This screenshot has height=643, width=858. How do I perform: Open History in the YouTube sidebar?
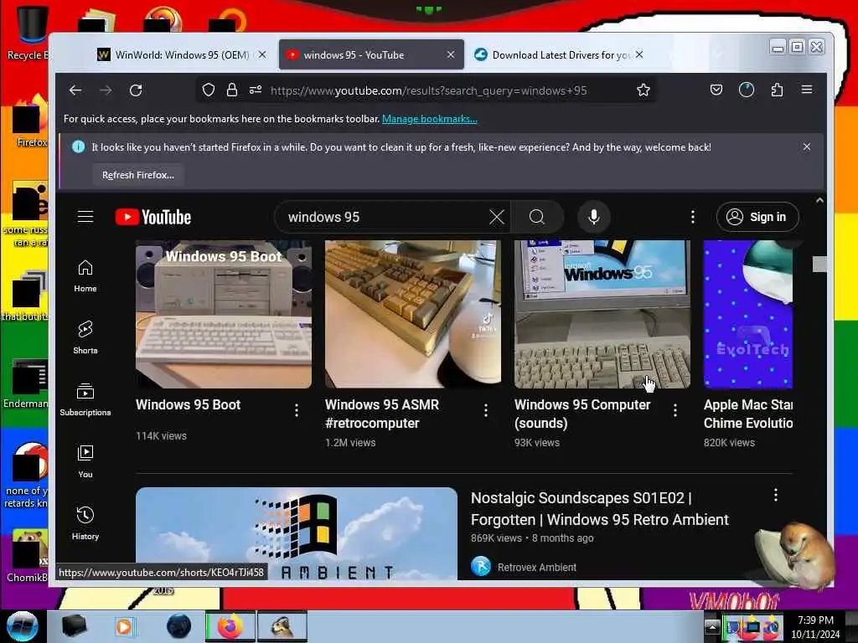point(85,523)
